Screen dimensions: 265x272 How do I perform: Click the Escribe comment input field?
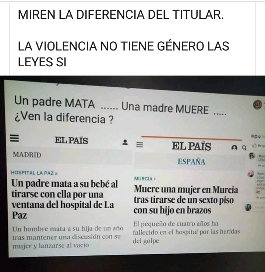pyautogui.click(x=260, y=207)
